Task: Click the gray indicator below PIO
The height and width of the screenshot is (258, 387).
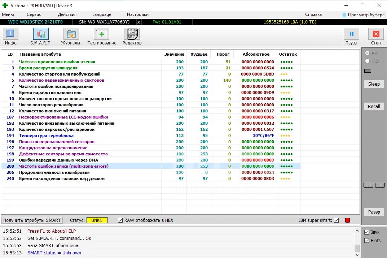Action: [x=368, y=71]
